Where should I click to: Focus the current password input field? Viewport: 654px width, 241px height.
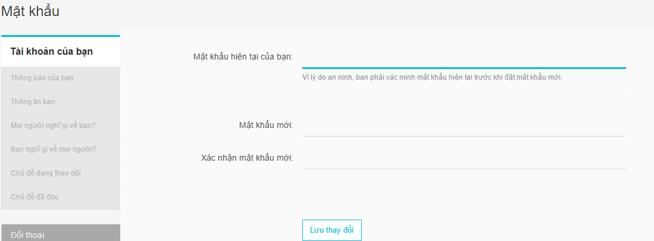[464, 58]
